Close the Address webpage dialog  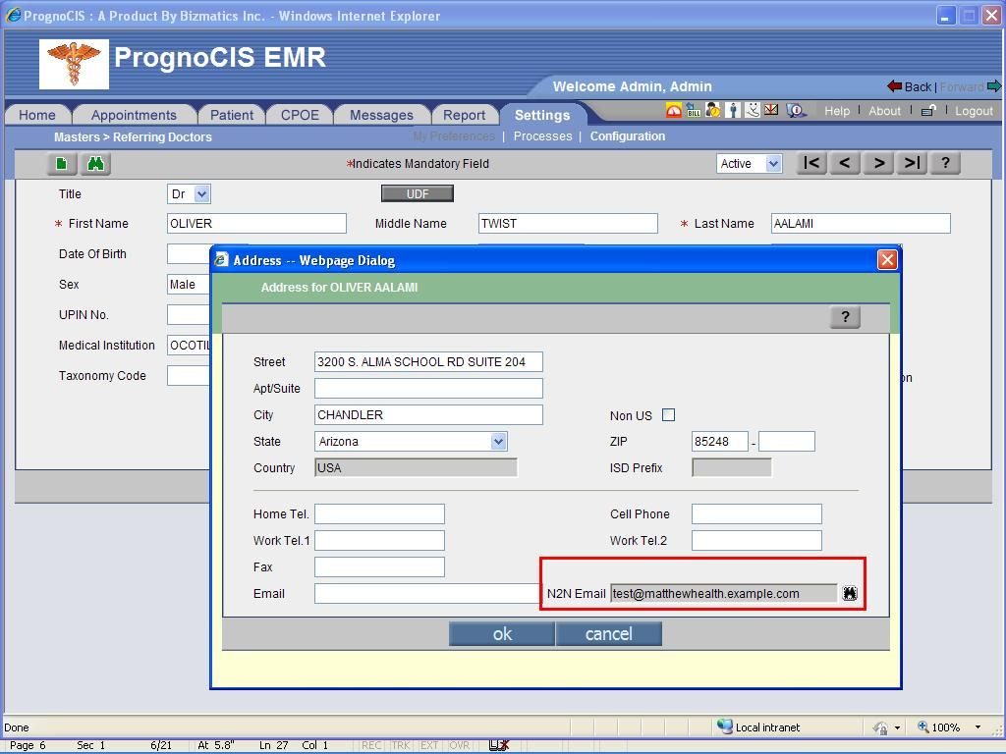click(887, 259)
